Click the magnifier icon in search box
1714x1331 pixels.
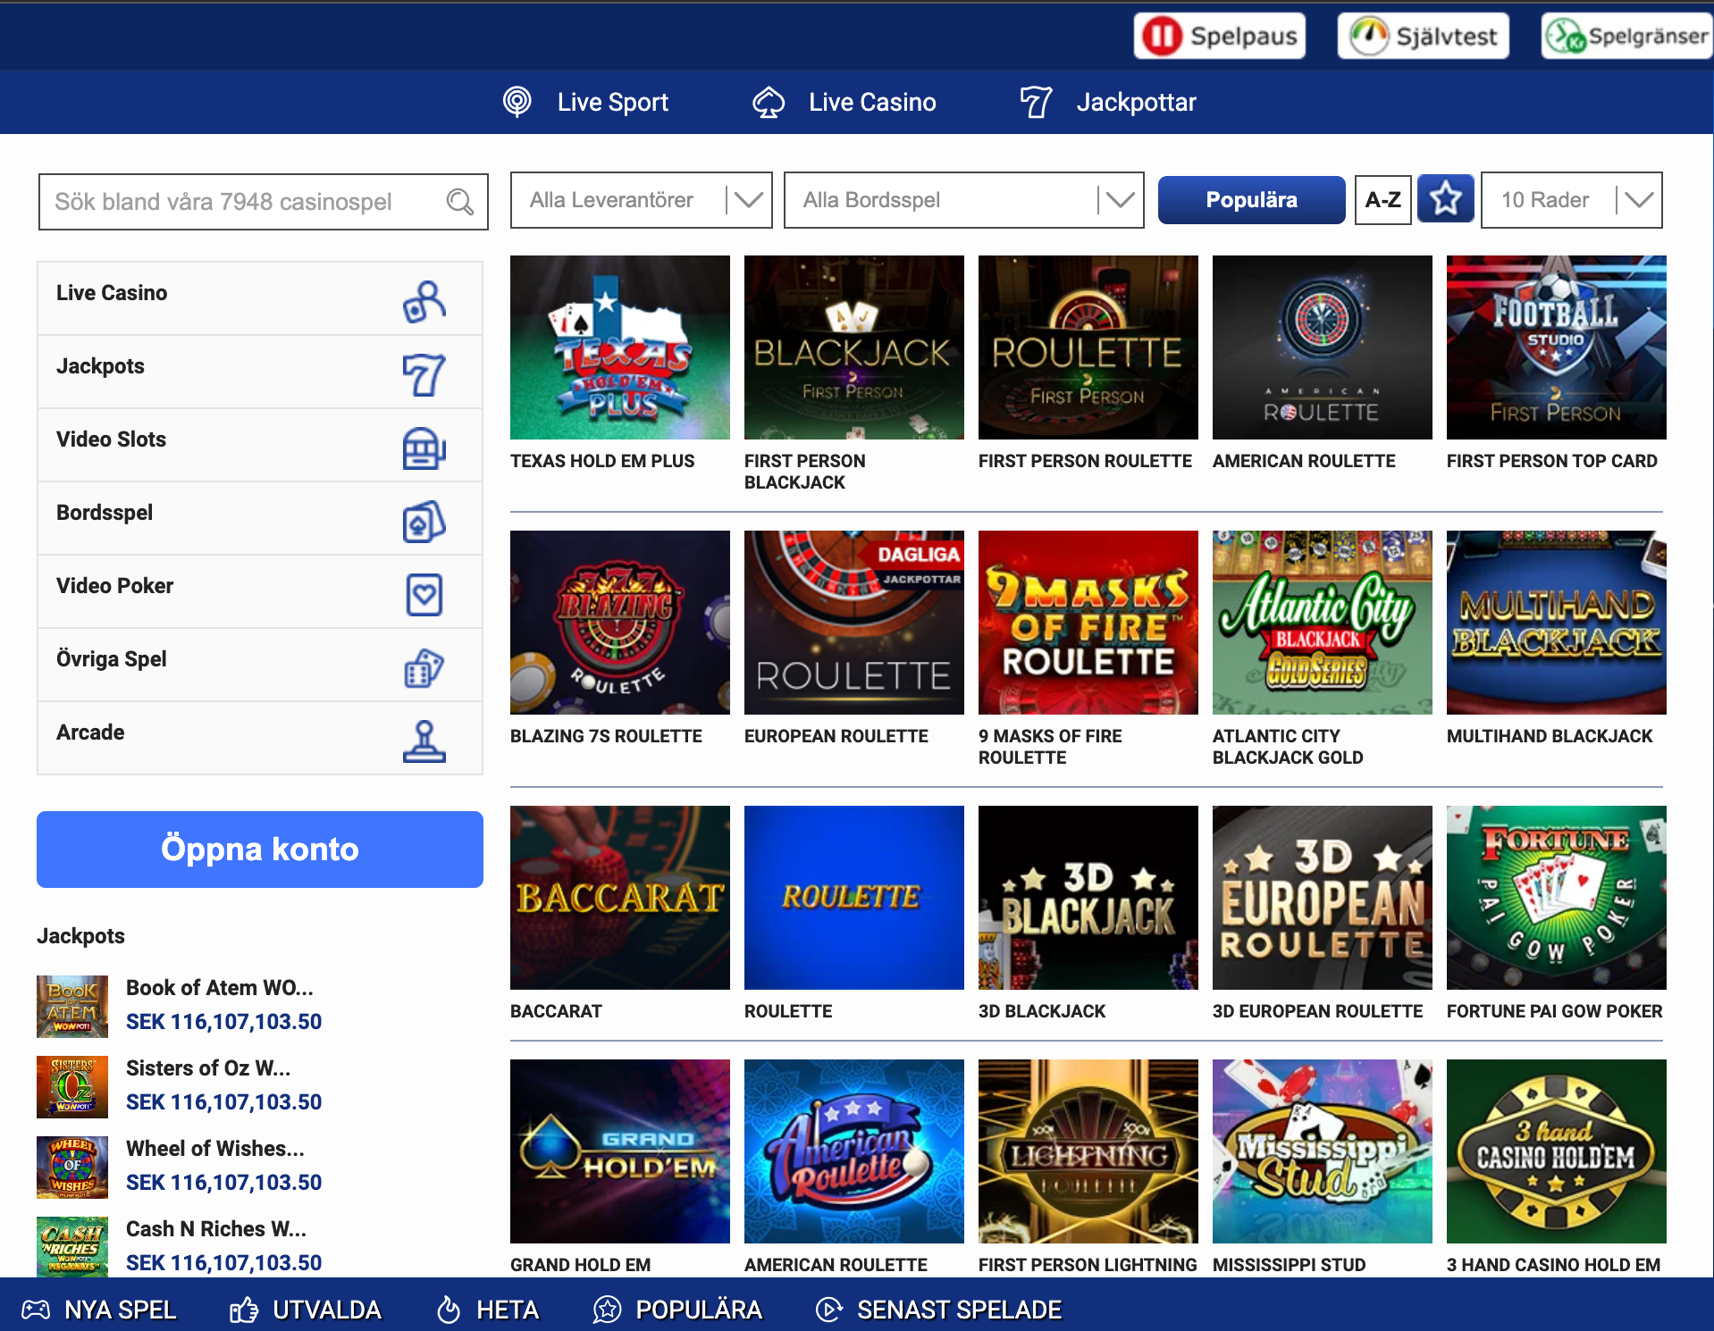tap(459, 202)
